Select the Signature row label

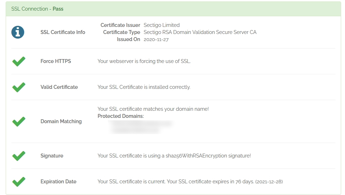coord(52,156)
